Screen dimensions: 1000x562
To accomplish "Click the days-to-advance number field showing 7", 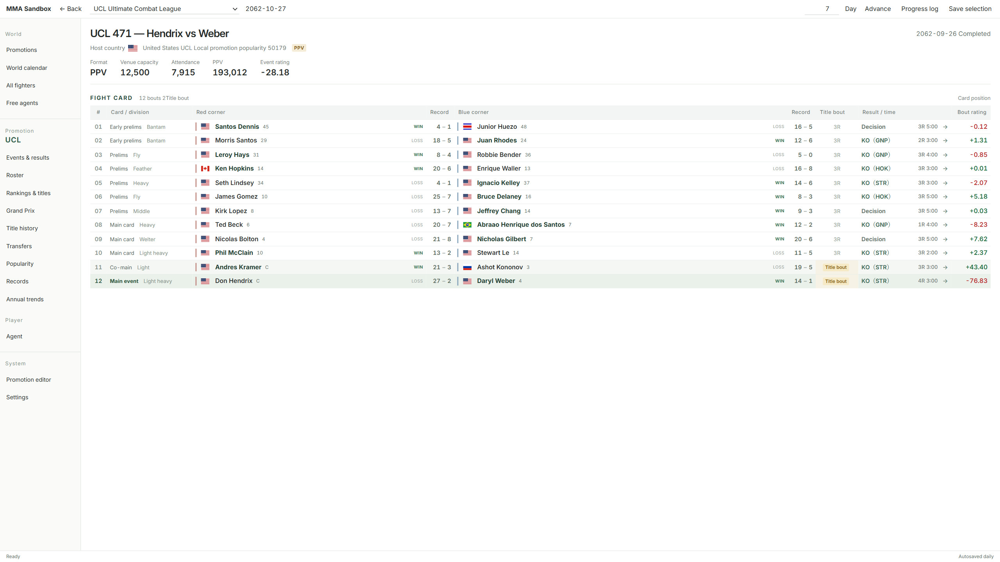I will pyautogui.click(x=821, y=9).
